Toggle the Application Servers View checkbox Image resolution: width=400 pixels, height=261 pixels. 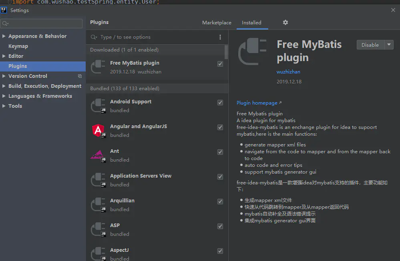pyautogui.click(x=220, y=177)
